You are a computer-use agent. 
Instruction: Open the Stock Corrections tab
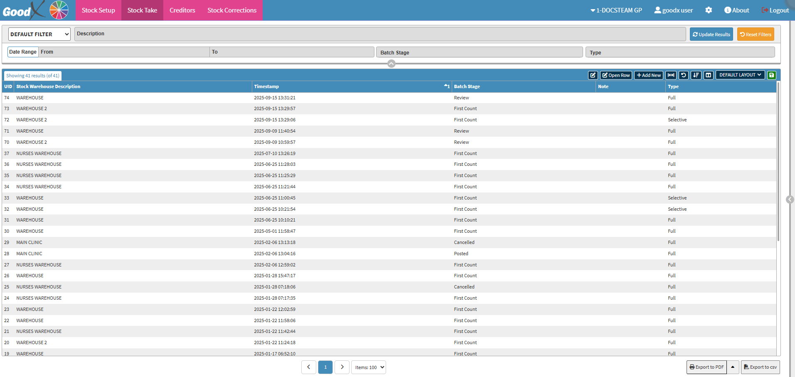232,10
